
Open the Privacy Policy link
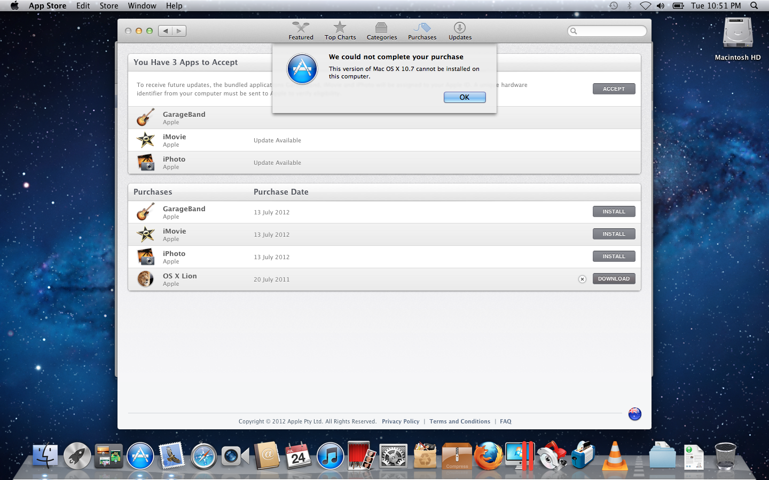tap(401, 421)
